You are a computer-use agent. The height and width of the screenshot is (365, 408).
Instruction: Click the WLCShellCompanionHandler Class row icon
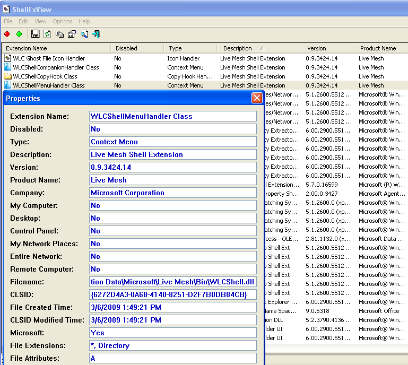[x=8, y=67]
